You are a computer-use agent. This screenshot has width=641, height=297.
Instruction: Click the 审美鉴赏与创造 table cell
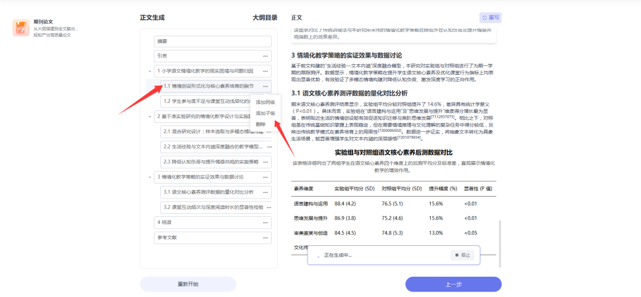(311, 233)
